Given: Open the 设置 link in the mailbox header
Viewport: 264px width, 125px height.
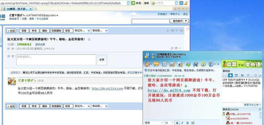Looking at the screenshot, I should [x=24, y=19].
